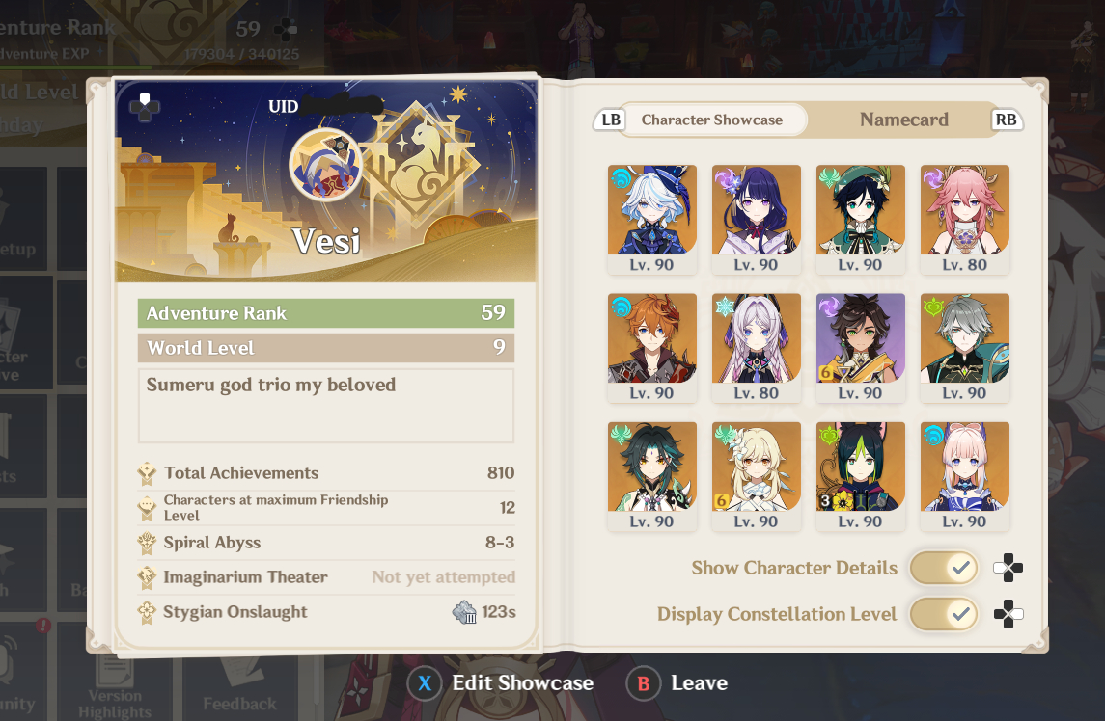Image resolution: width=1105 pixels, height=721 pixels.
Task: Click the player avatar icon above Vesi
Action: click(x=325, y=165)
